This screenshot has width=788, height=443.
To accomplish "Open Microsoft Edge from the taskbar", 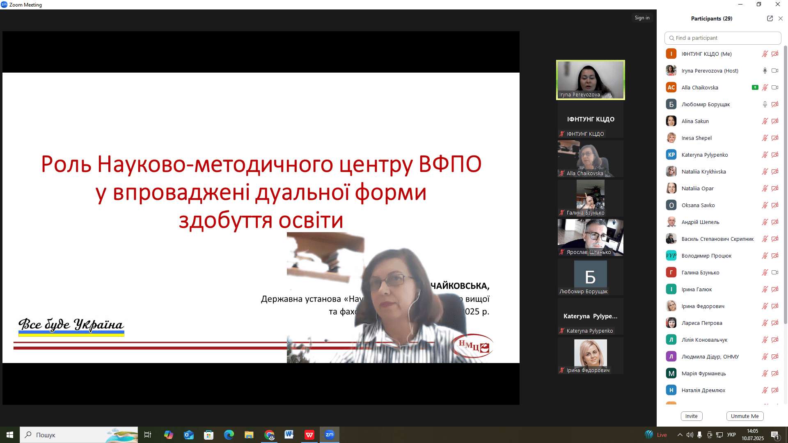I will tap(229, 435).
